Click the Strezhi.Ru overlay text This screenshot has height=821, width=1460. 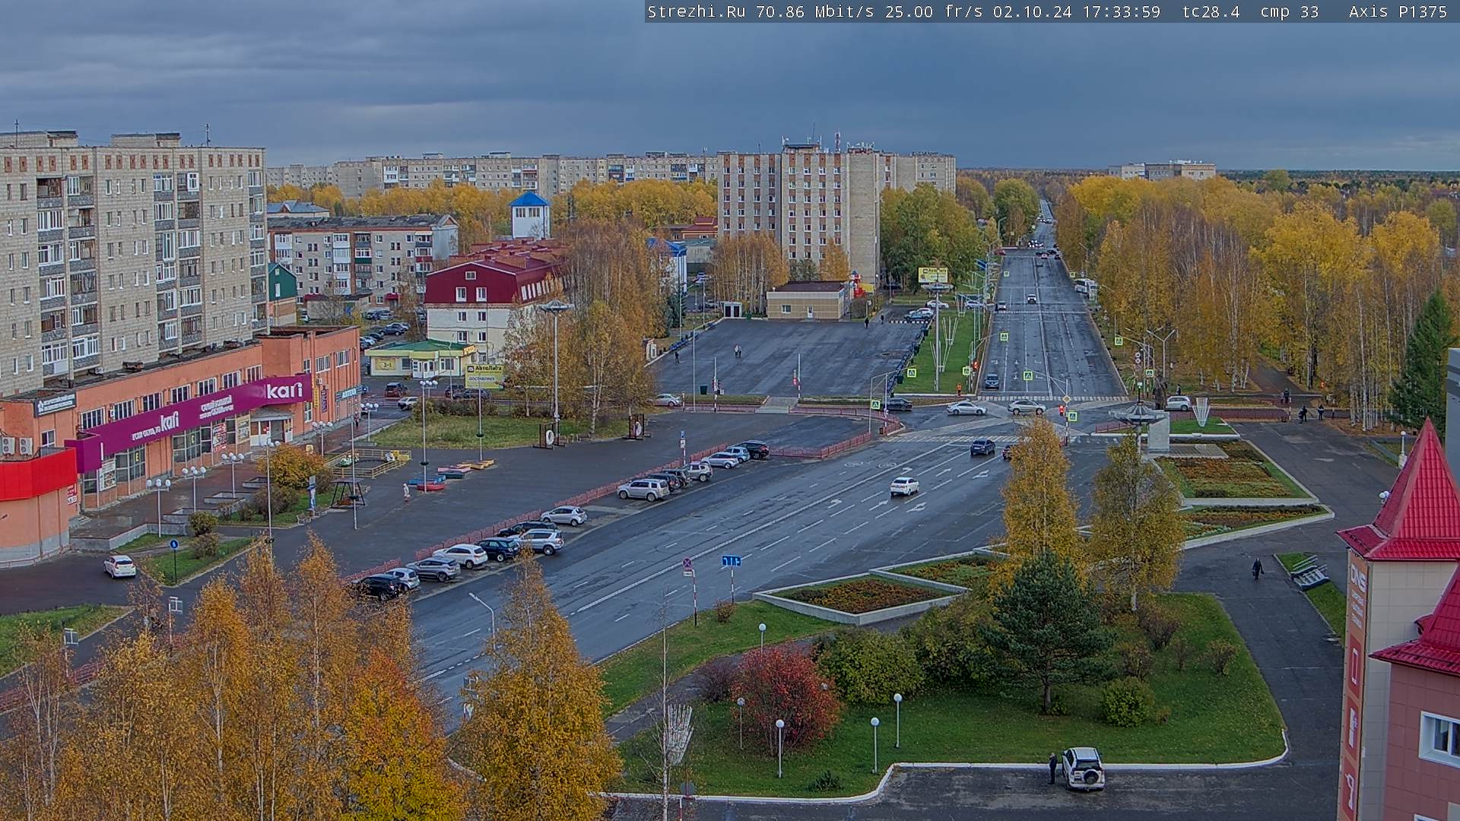coord(696,11)
